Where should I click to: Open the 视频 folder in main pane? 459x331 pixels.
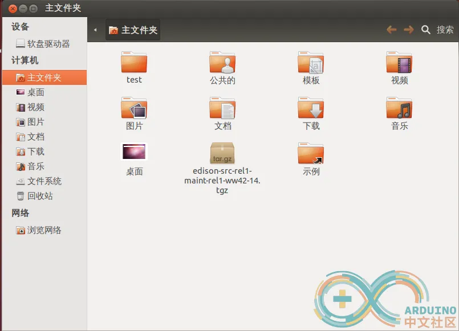(399, 63)
